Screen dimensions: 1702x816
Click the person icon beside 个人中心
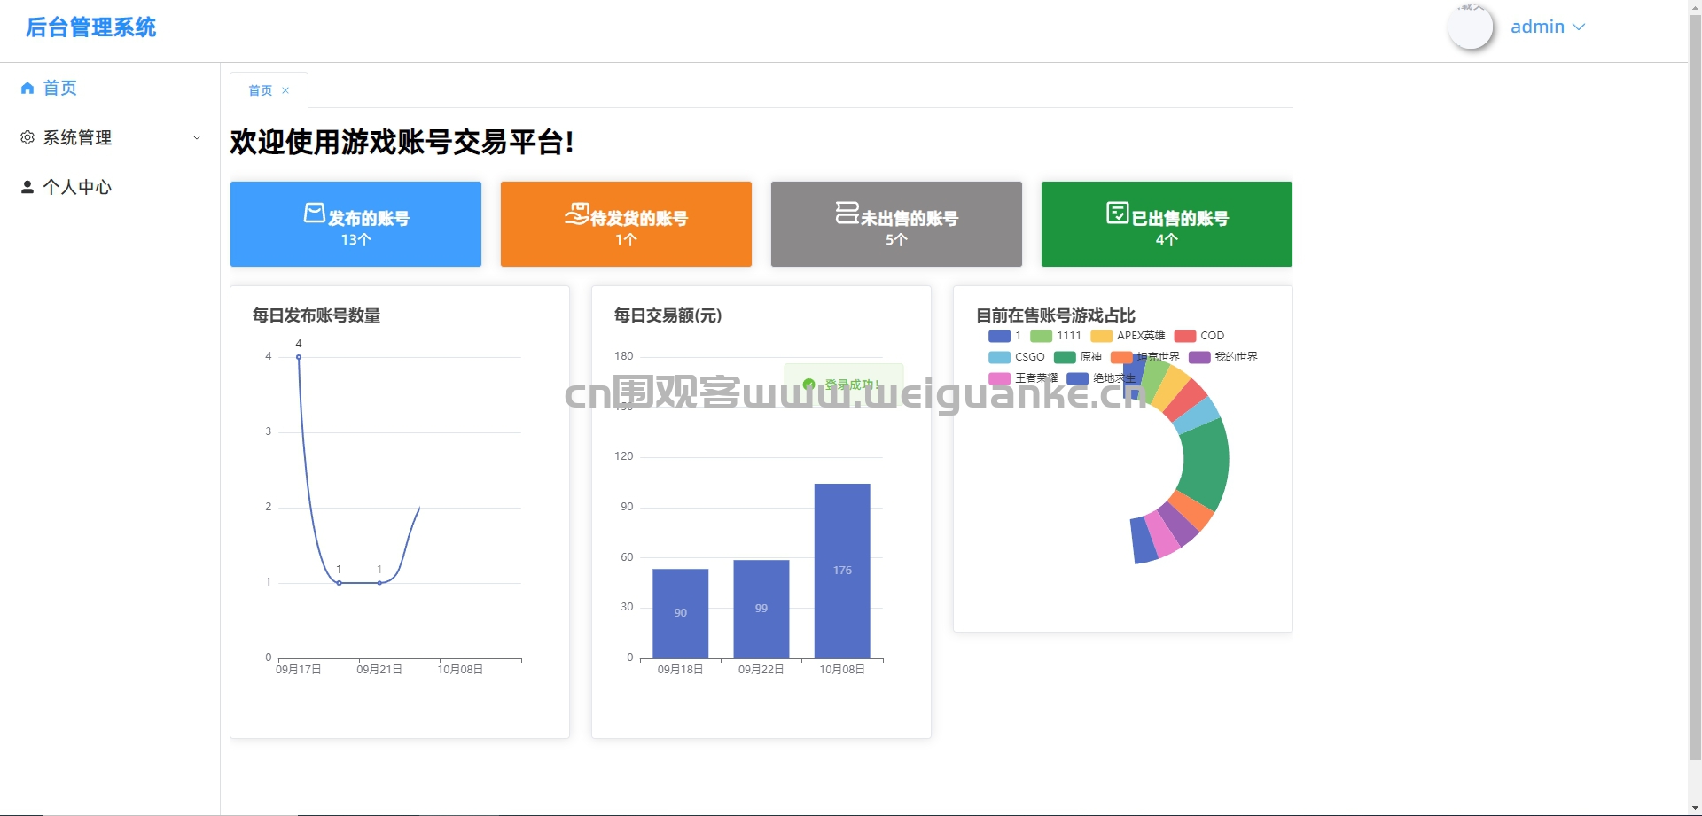point(27,187)
